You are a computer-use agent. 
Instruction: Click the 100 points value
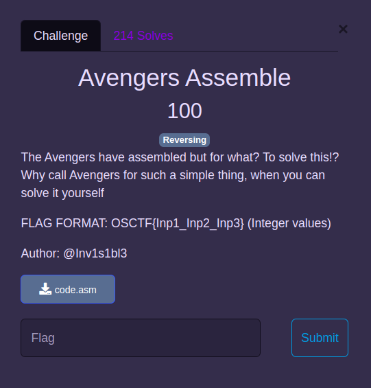[x=184, y=111]
